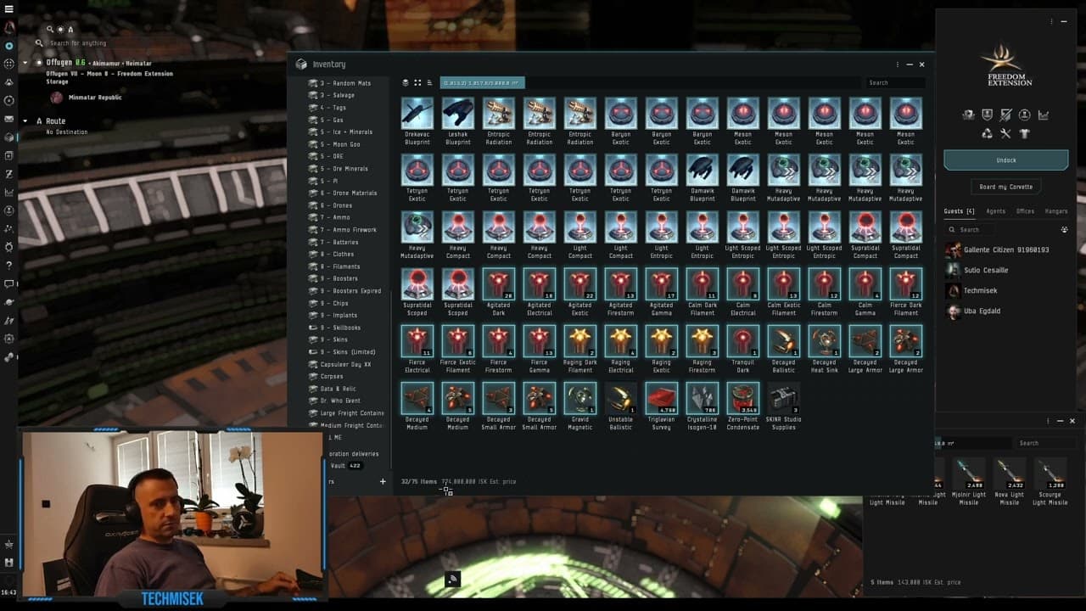
Task: Select the Raging Dark Filament stack
Action: point(580,350)
